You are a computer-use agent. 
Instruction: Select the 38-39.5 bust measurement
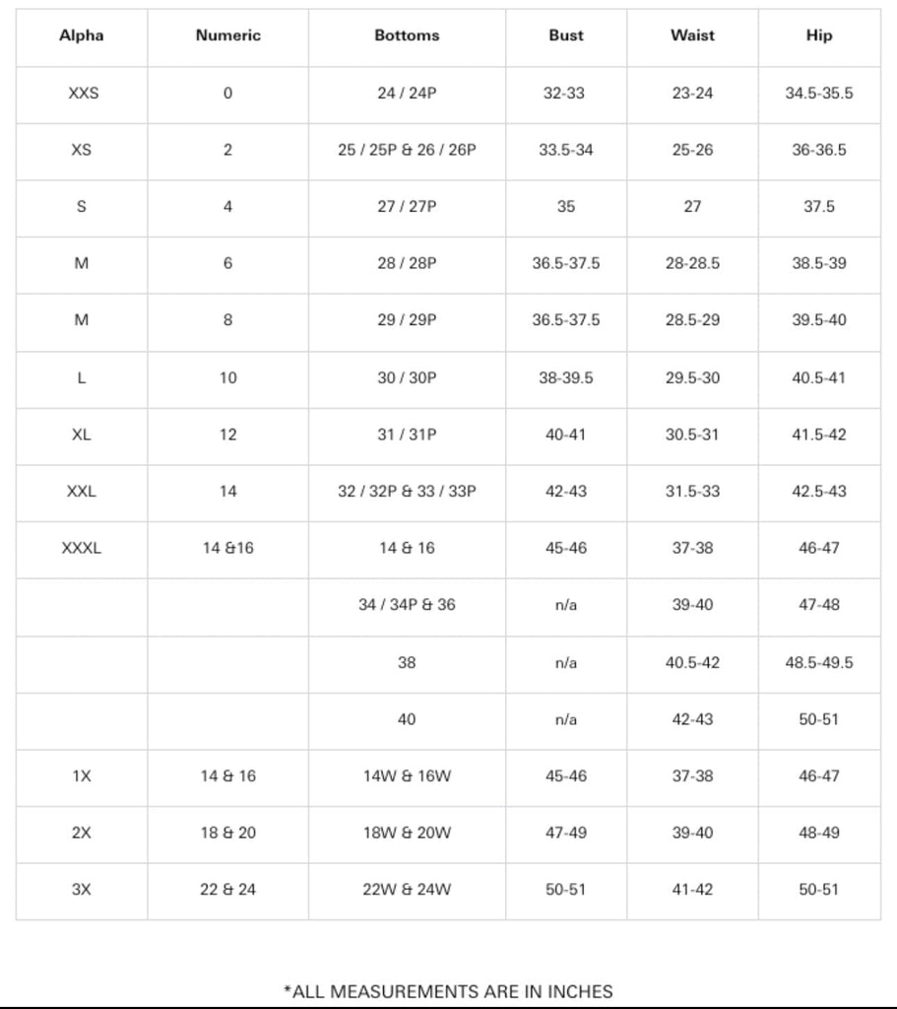click(x=566, y=377)
